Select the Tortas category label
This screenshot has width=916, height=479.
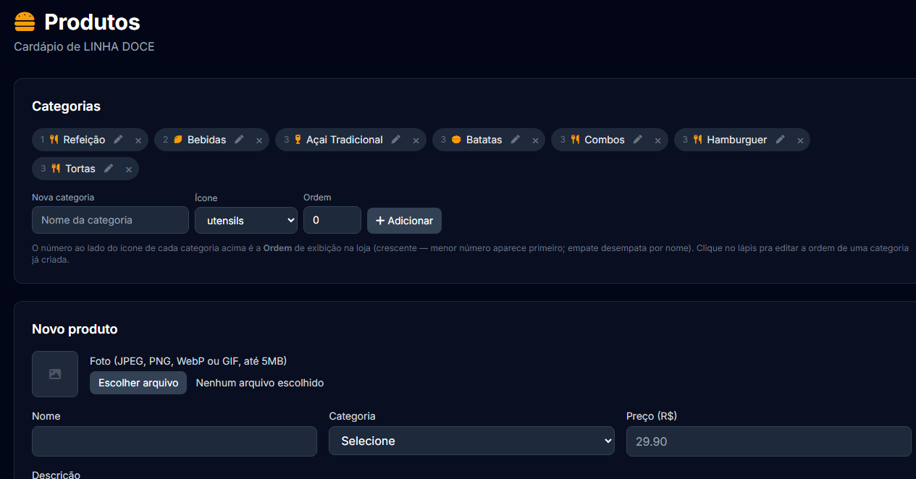tap(80, 169)
